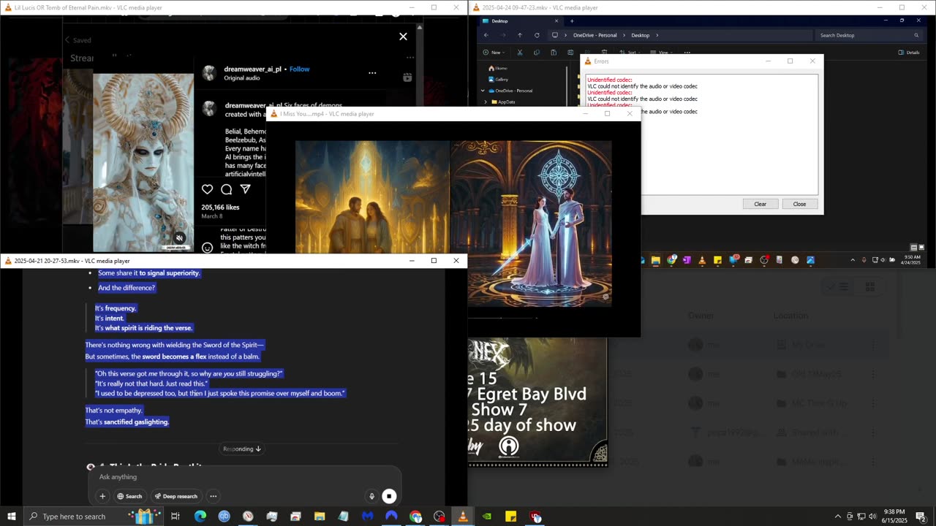Stop the response with the square stop button
The width and height of the screenshot is (936, 526).
click(x=389, y=497)
